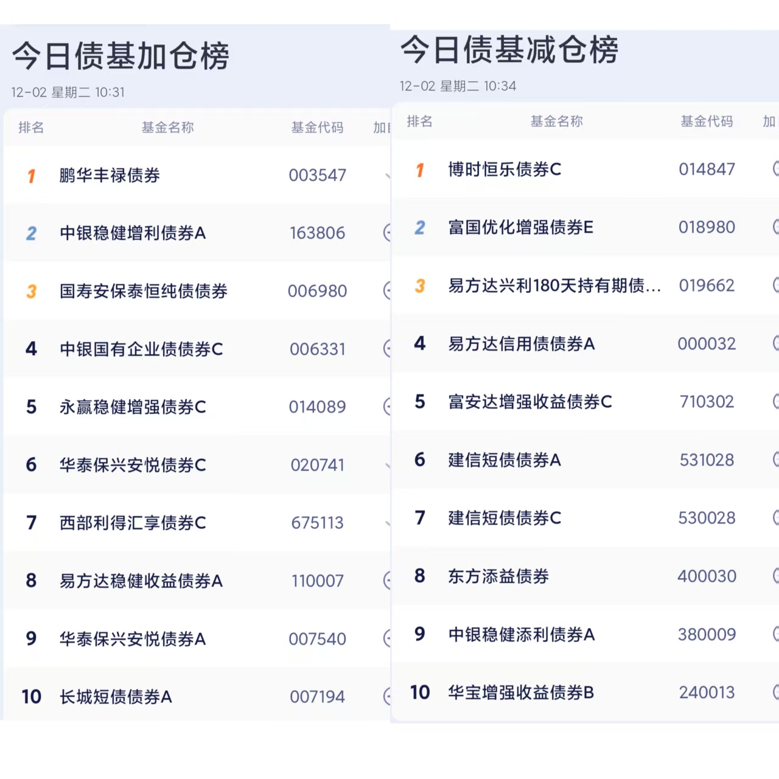Screen dimensions: 779x779
Task: Click circle icon beside fund code 018980
Action: 775,227
